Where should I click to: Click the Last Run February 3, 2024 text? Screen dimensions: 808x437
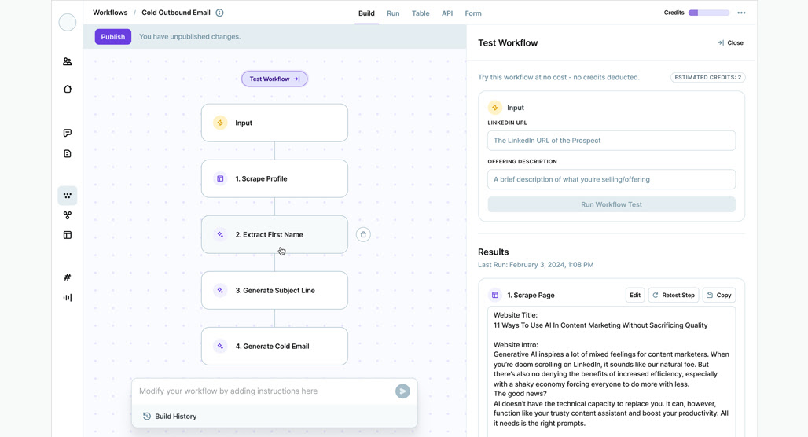[x=536, y=265]
